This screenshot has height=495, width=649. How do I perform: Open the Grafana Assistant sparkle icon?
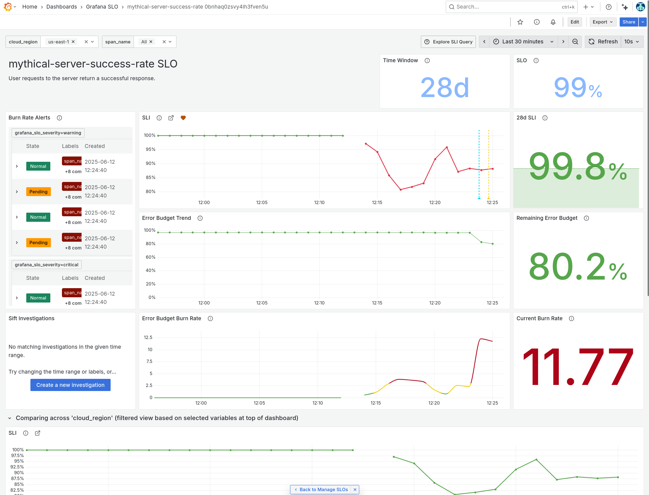click(624, 7)
